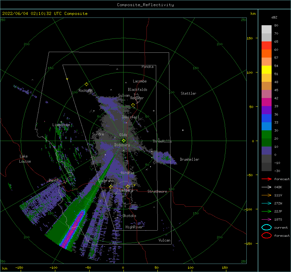The image size is (291, 272).
Task: Click the white plus marker east of ThreeHills
Action: point(183,130)
